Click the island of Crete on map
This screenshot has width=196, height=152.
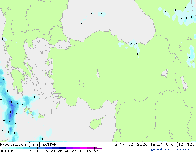click(x=35, y=114)
